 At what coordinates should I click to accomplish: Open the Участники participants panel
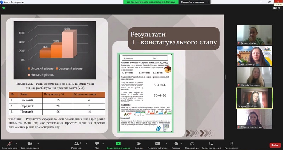tap(76, 144)
